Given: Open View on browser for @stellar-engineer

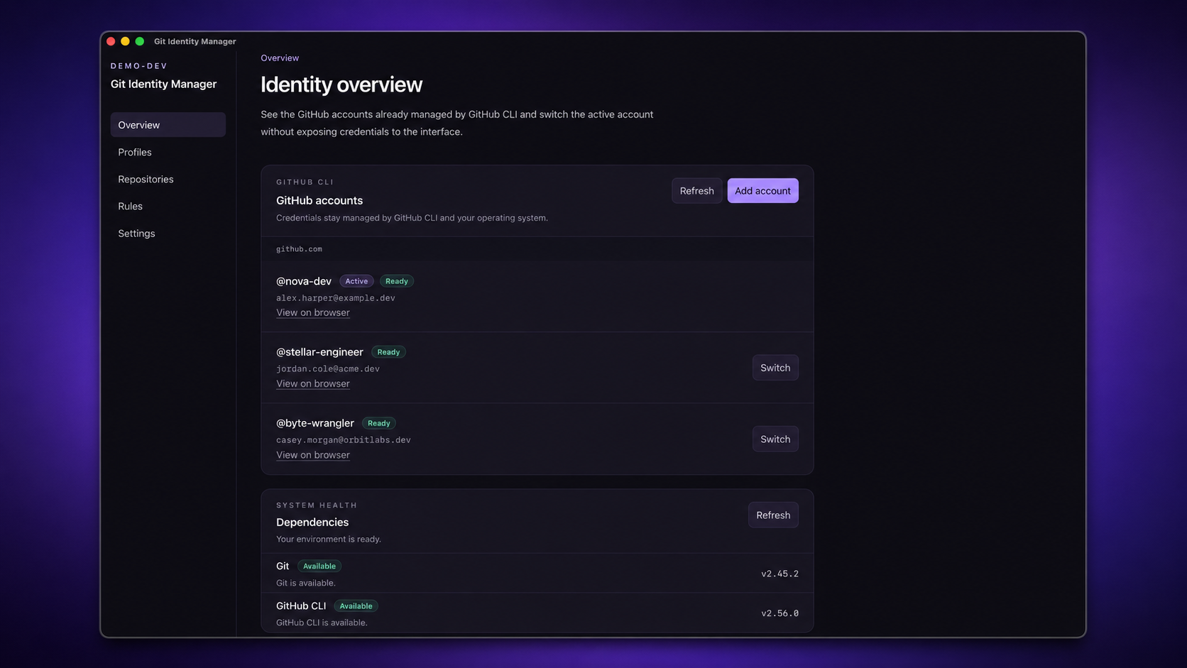Looking at the screenshot, I should tap(313, 383).
